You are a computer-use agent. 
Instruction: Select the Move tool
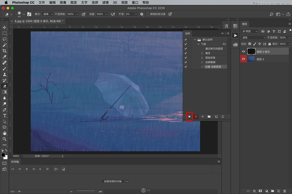coord(5,27)
